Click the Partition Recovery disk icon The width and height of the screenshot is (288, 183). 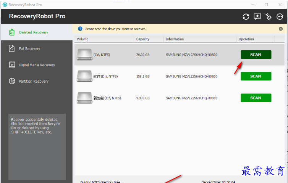(12, 81)
